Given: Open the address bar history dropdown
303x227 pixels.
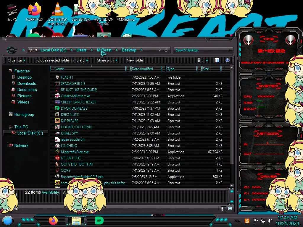Looking at the screenshot, I should pos(159,50).
